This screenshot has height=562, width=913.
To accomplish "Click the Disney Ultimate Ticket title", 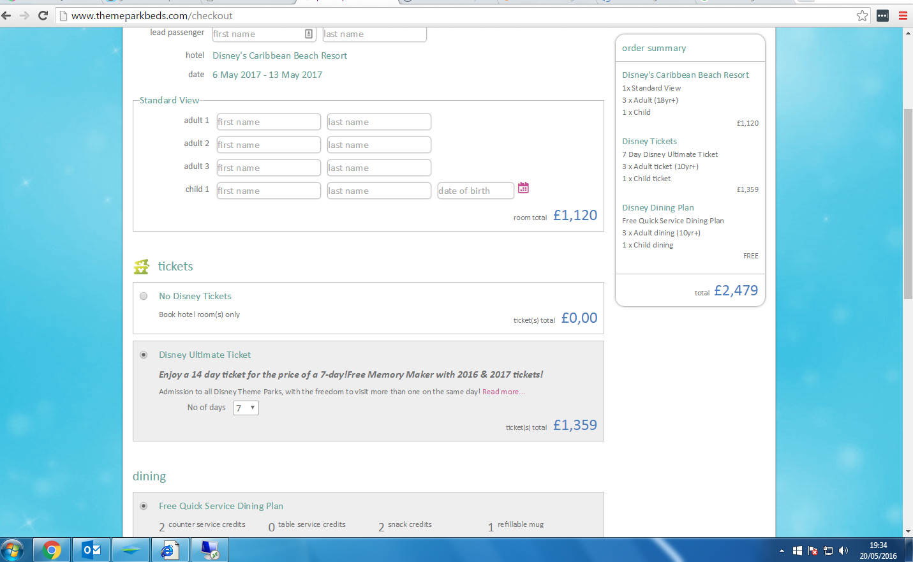I will 205,355.
